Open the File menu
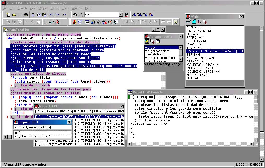Viewport: 265px width, 168px height. [x=5, y=8]
